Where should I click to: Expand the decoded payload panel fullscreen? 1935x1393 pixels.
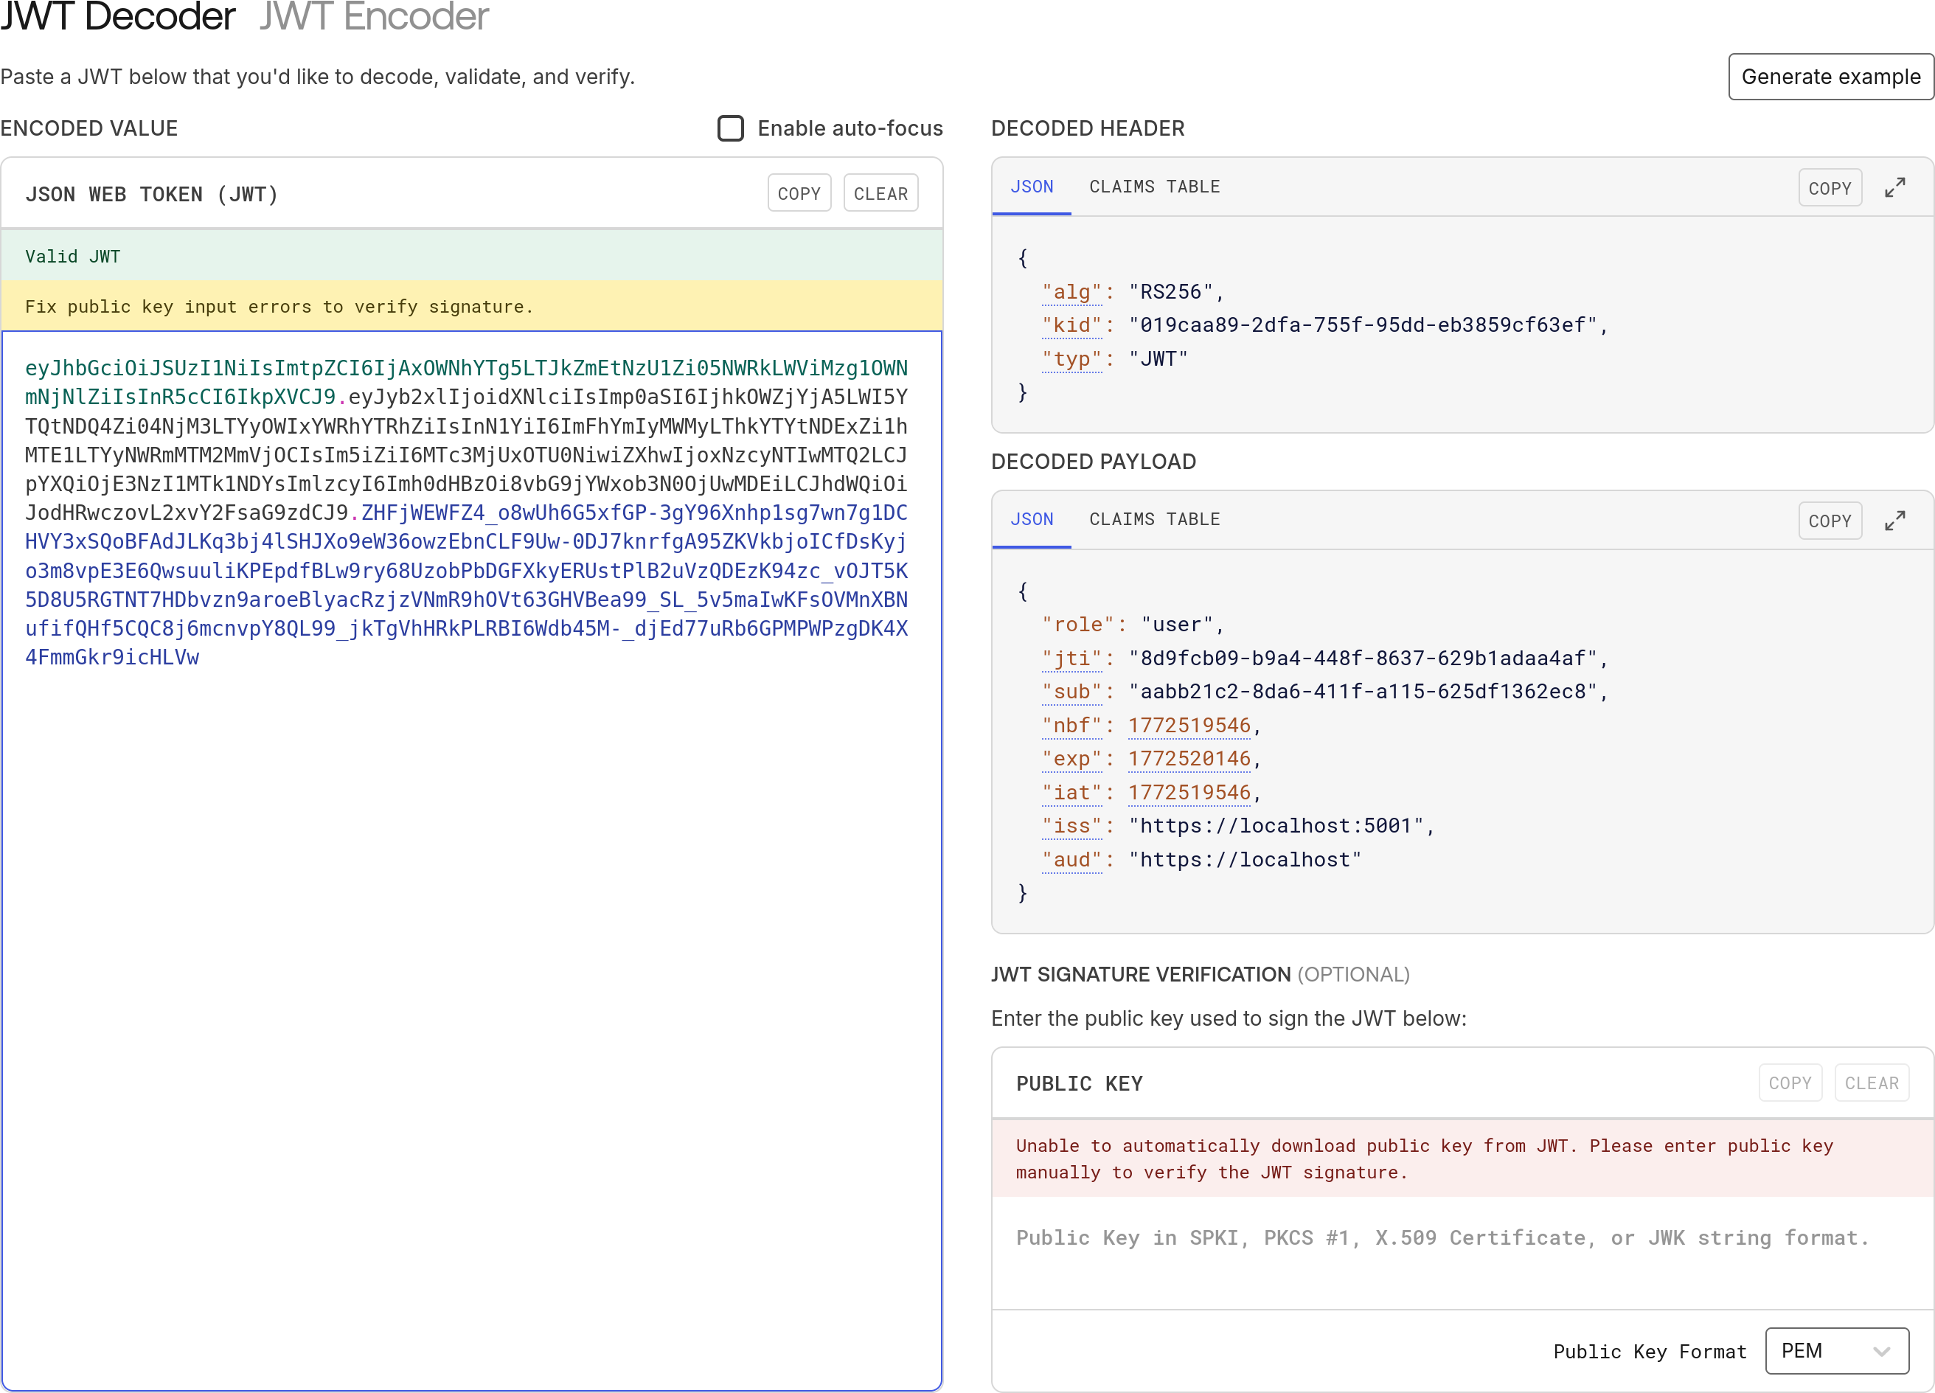tap(1894, 521)
